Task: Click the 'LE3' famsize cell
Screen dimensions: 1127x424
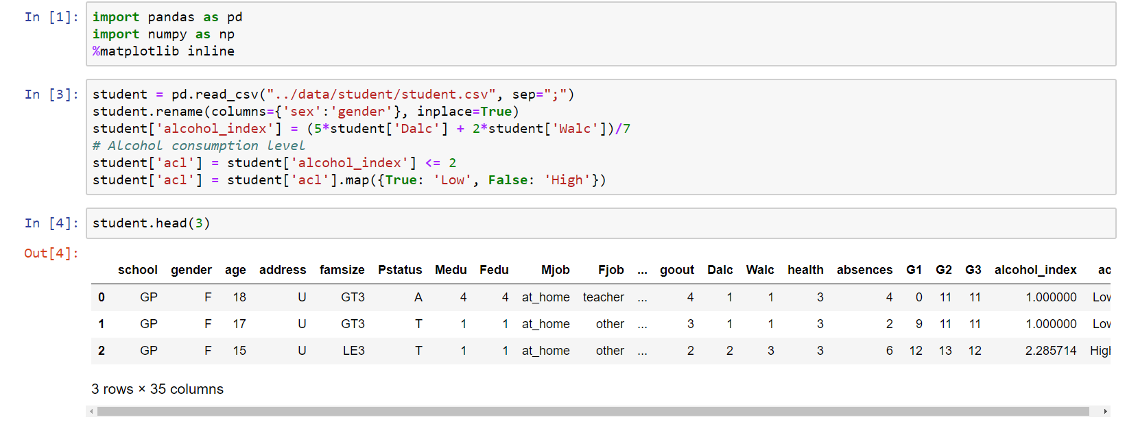Action: [354, 351]
